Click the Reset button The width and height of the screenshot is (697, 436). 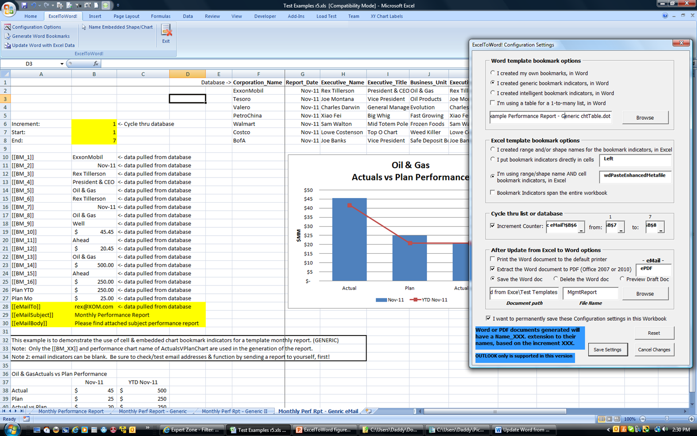654,333
